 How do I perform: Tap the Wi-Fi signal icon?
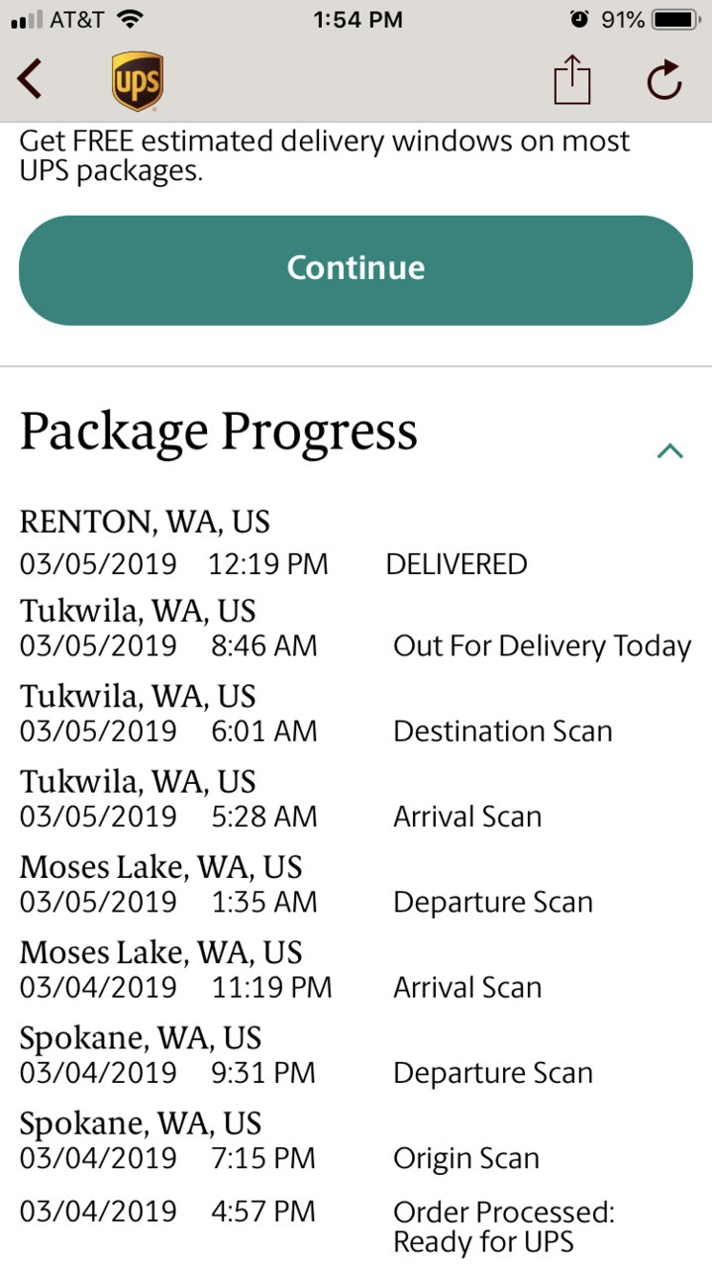point(129,19)
